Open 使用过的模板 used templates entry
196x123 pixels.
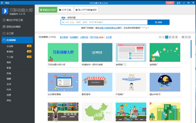point(17,27)
